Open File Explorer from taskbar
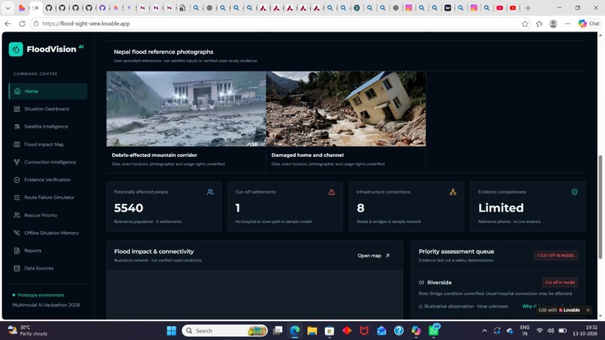Viewport: 605px width, 340px height. pos(312,331)
